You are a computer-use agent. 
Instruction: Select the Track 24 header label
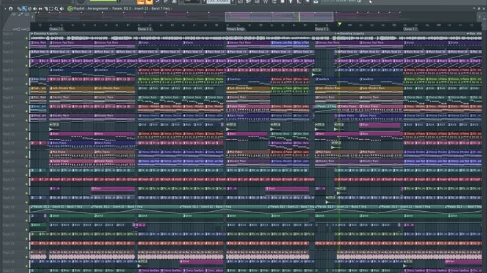coord(9,243)
